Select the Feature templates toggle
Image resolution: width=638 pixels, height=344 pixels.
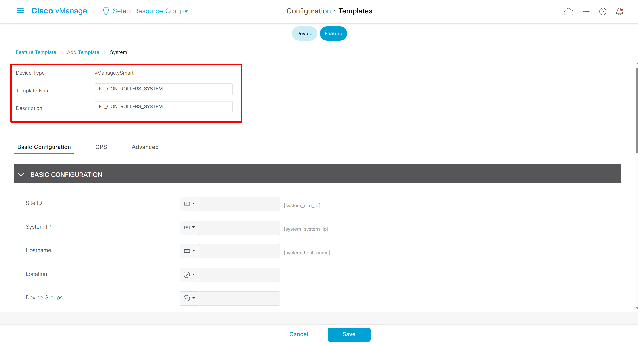click(333, 33)
